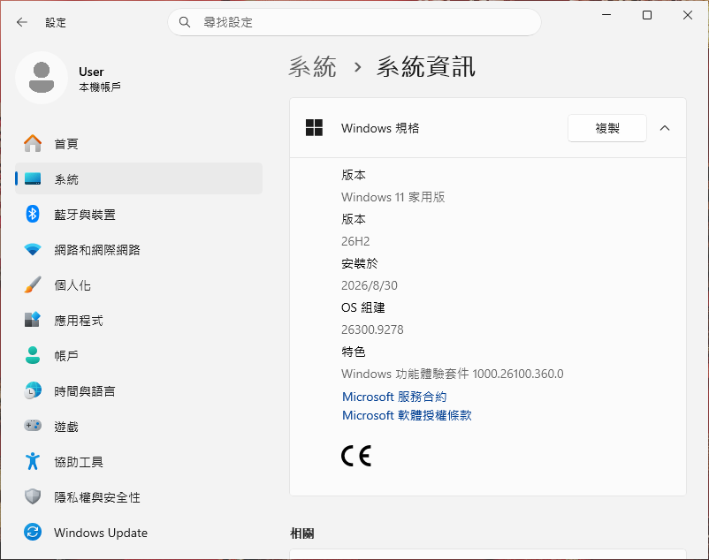
Task: Click the 設定 window title text
Action: click(56, 23)
